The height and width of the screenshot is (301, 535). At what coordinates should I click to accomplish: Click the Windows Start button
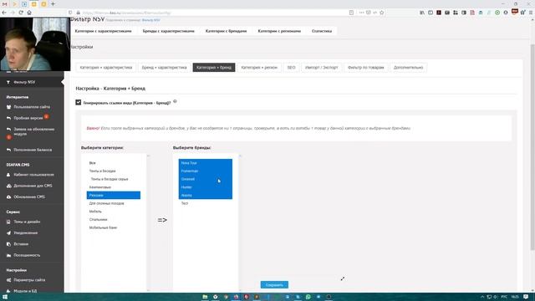pyautogui.click(x=5, y=297)
